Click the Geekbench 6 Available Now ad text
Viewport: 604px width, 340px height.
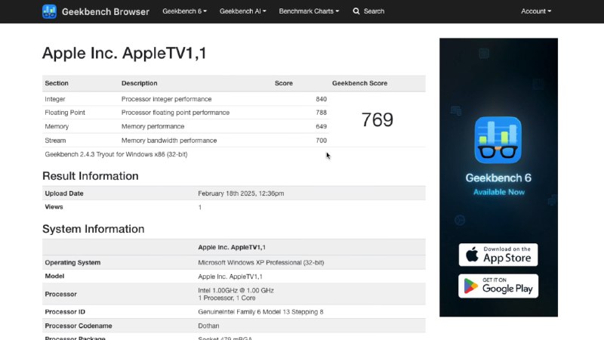point(498,184)
